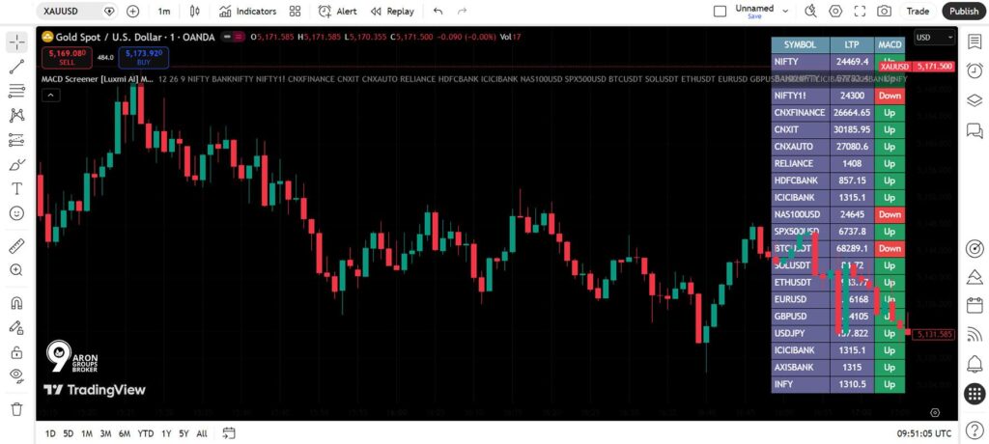989x444 pixels.
Task: Toggle lock all drawing tools
Action: [x=17, y=352]
